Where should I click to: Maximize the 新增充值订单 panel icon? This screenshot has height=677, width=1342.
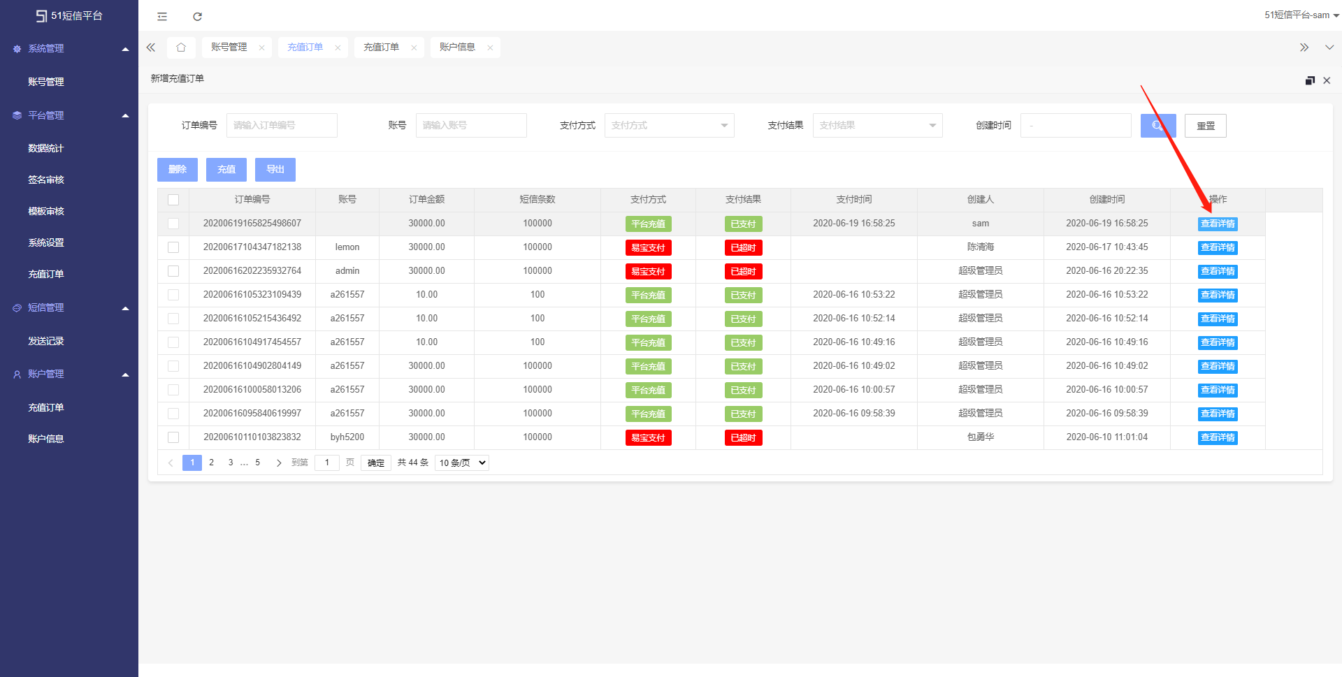pyautogui.click(x=1310, y=80)
